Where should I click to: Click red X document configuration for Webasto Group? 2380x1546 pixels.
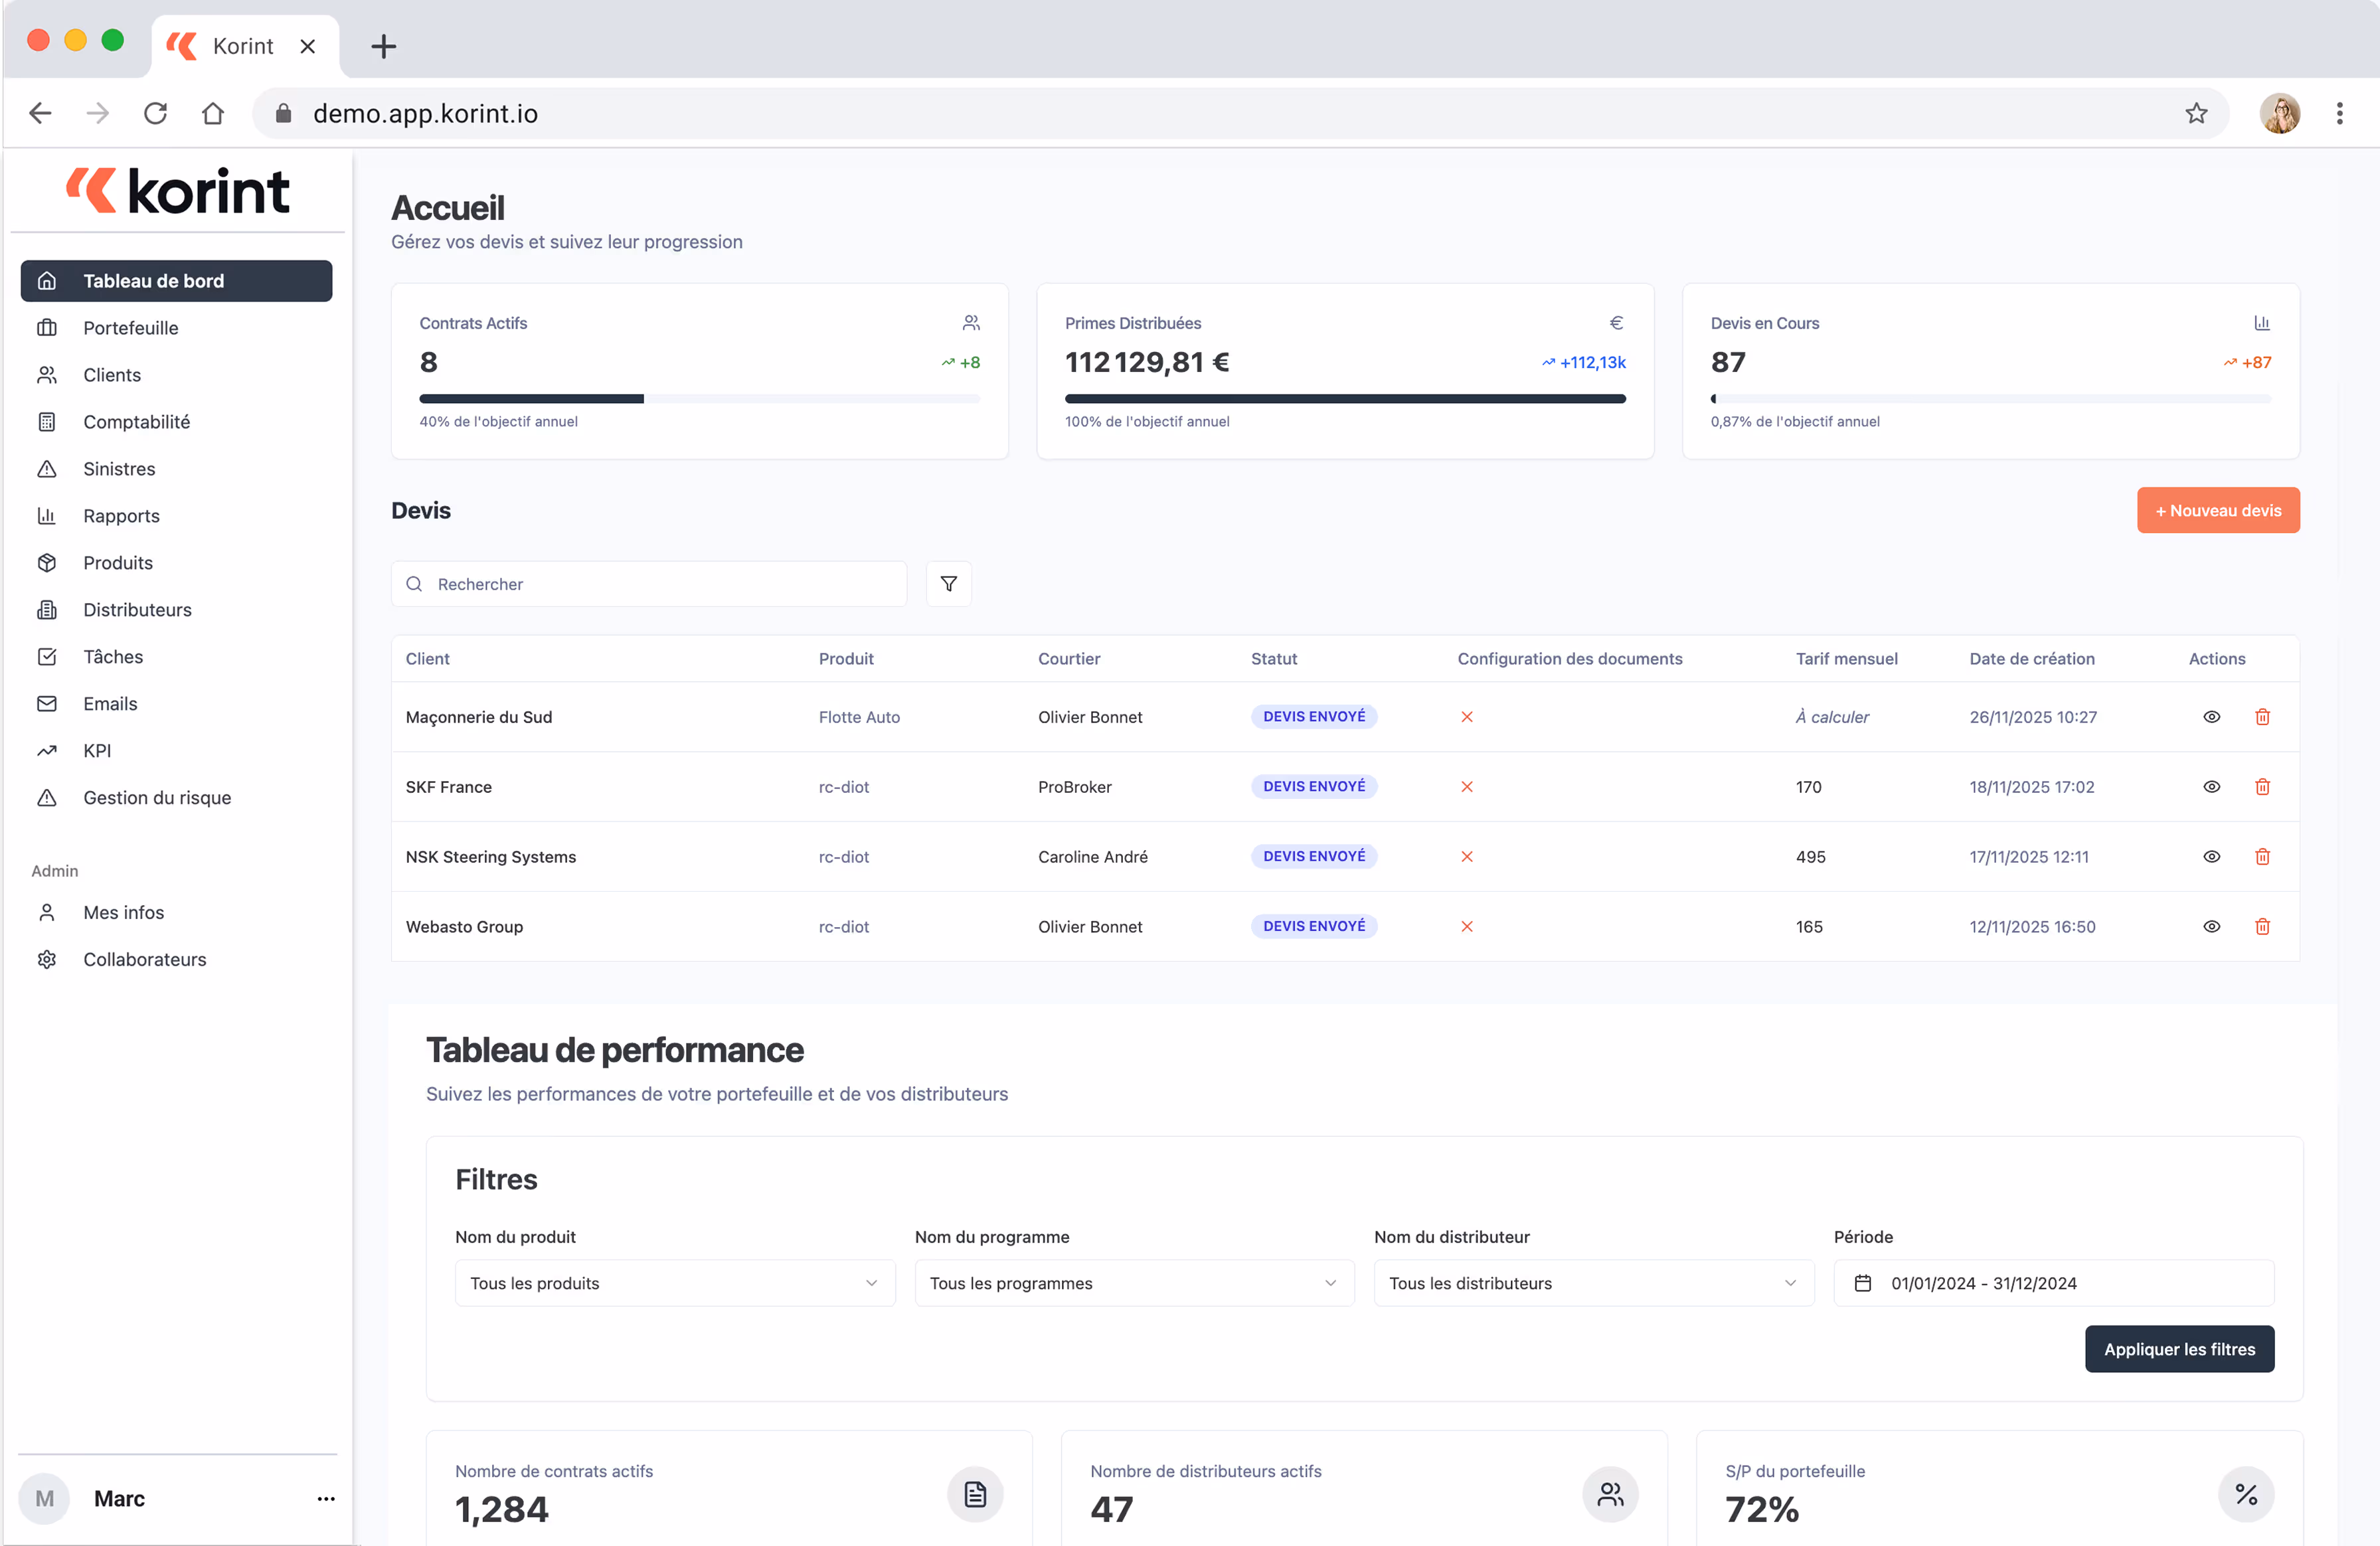(x=1466, y=927)
